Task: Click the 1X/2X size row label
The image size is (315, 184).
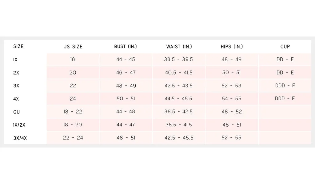Action: [x=19, y=125]
